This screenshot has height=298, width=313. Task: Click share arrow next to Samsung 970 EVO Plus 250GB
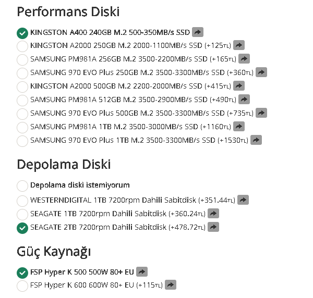[x=261, y=72]
